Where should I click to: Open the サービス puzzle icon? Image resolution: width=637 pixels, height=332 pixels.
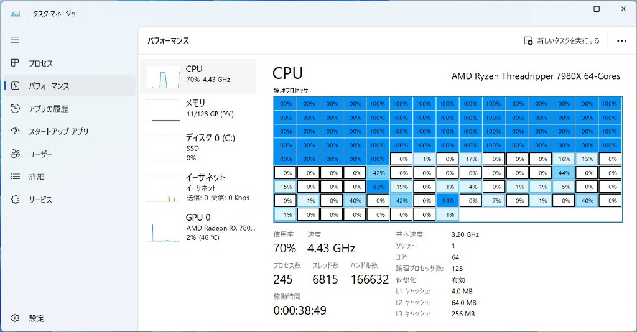point(16,200)
